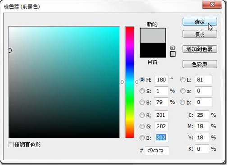Screen dimensions: 227x165
Task: Select the H hue radio button
Action: [142, 79]
